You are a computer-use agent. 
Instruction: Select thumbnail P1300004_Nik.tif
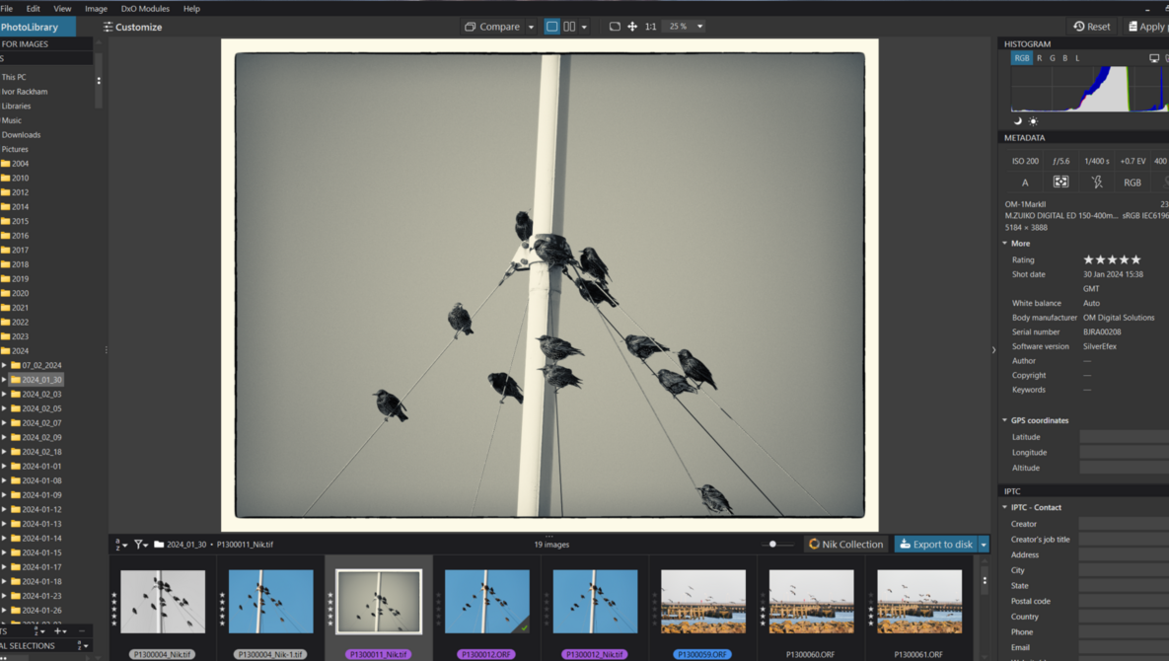(x=163, y=602)
